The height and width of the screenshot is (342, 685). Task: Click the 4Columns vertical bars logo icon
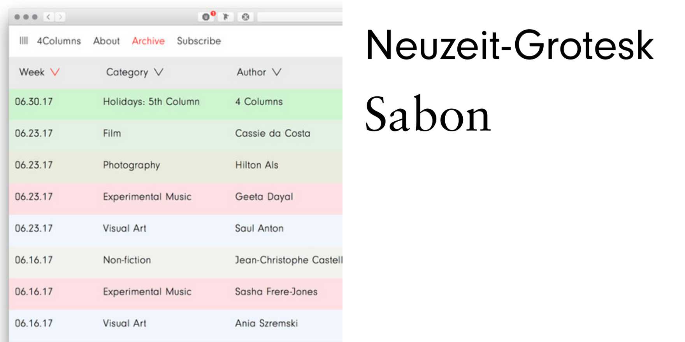pyautogui.click(x=25, y=41)
